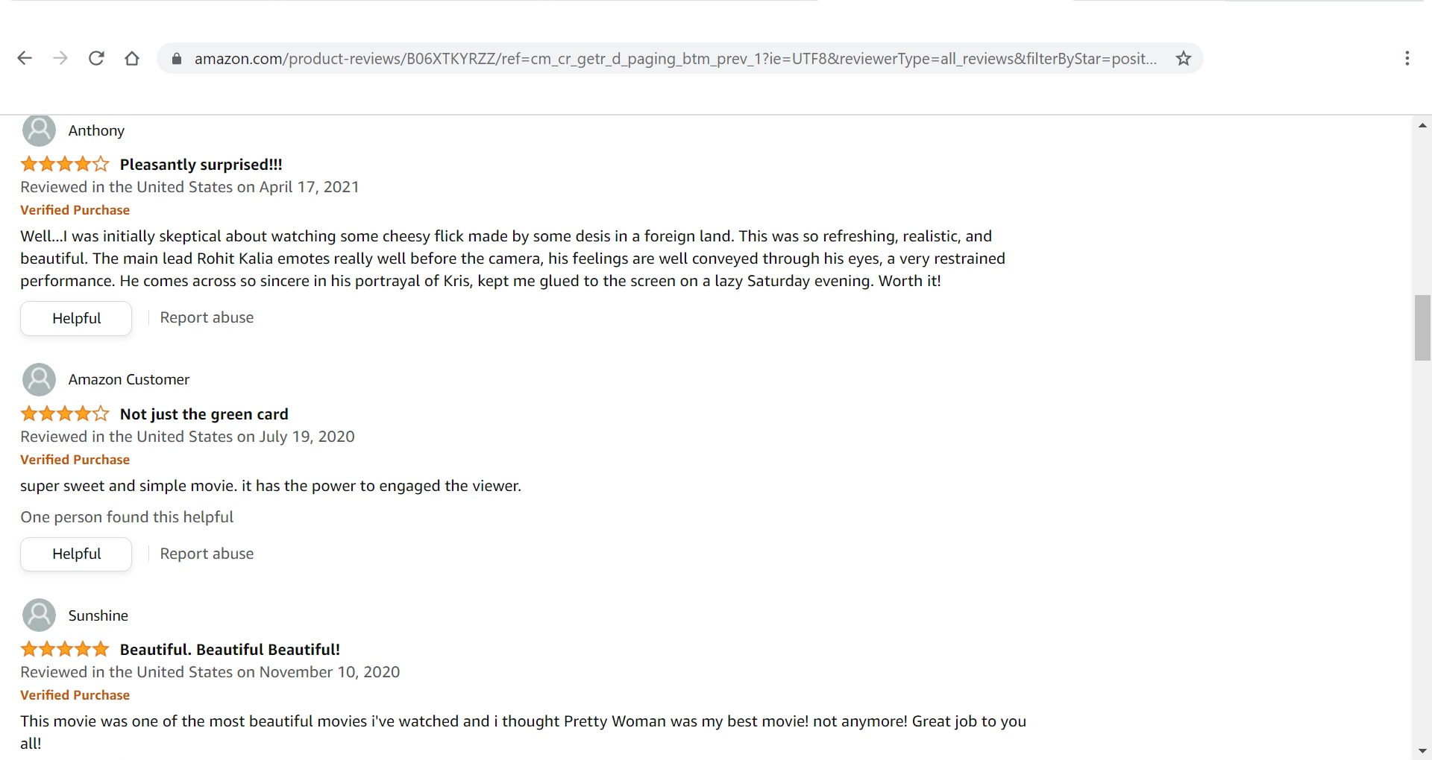Click the browser forward arrow
The height and width of the screenshot is (760, 1432).
tap(60, 58)
